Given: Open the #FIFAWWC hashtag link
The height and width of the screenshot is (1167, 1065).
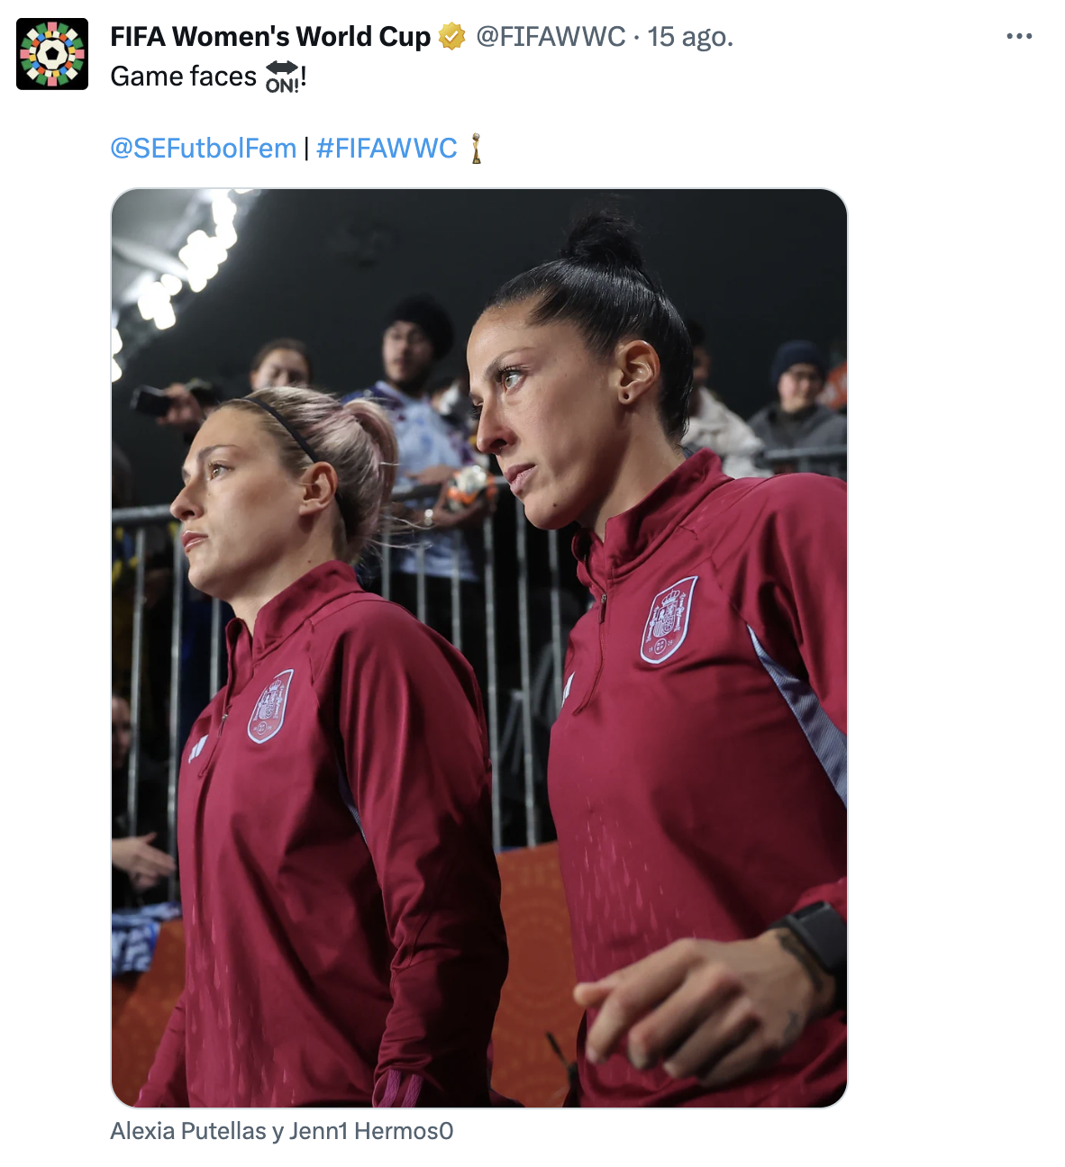Looking at the screenshot, I should (387, 149).
